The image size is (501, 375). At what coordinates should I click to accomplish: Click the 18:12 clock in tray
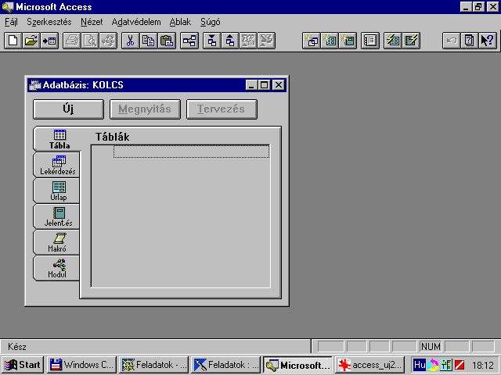click(x=483, y=365)
